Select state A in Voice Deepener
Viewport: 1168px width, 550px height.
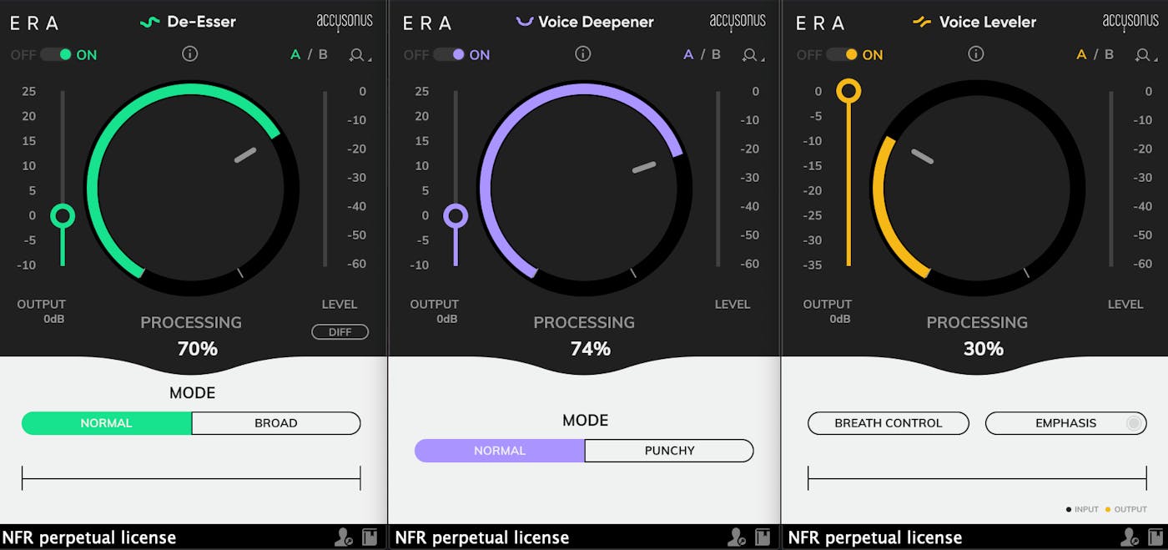point(688,55)
